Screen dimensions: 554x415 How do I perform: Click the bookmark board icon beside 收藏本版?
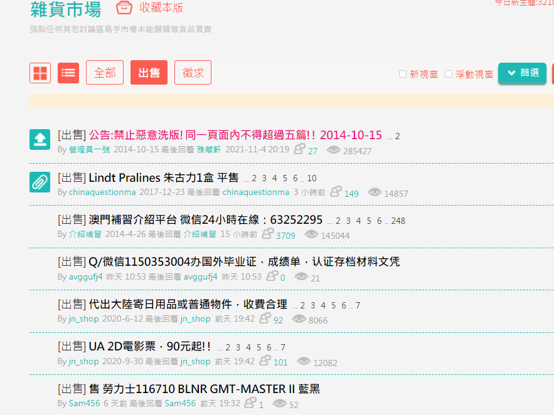pyautogui.click(x=125, y=8)
